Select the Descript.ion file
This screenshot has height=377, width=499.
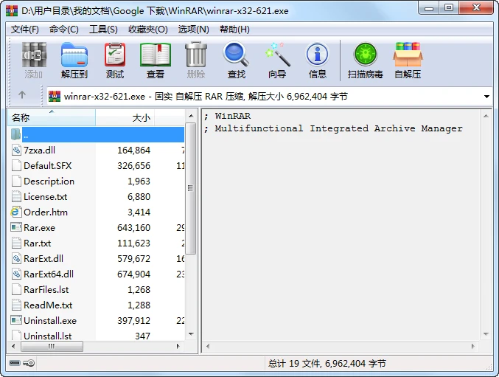(49, 181)
